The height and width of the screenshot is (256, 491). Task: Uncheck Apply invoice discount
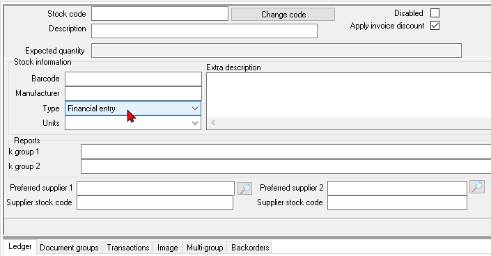[435, 26]
